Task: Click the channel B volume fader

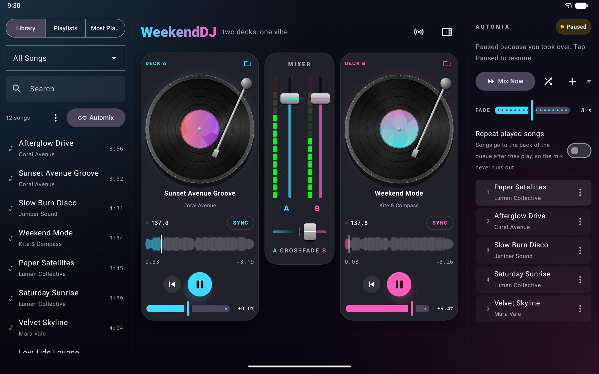Action: (x=320, y=98)
